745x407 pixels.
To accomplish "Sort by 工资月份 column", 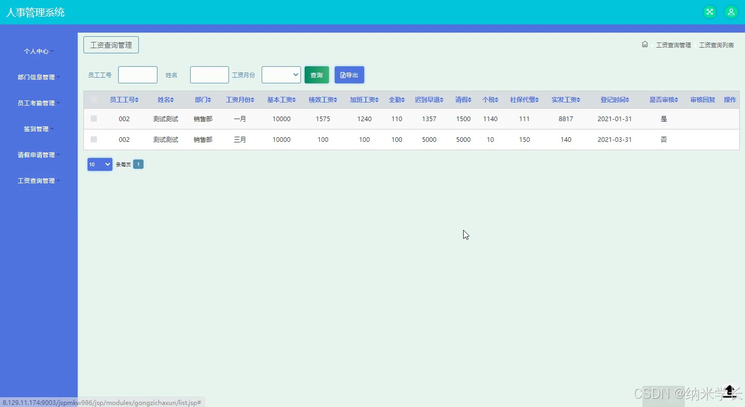I will click(240, 100).
